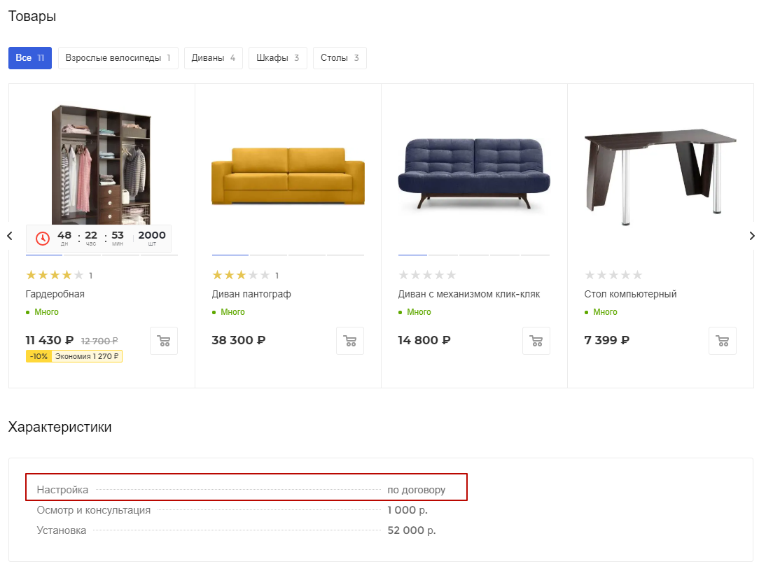Rate Диван с механизмом клик-кляк five stars

451,275
